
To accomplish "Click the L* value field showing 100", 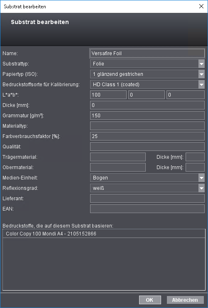I will tap(108, 95).
